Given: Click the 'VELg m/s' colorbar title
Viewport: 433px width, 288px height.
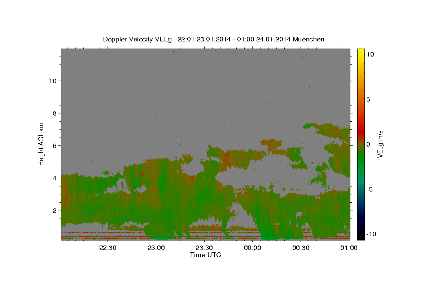Looking at the screenshot, I should (380, 144).
